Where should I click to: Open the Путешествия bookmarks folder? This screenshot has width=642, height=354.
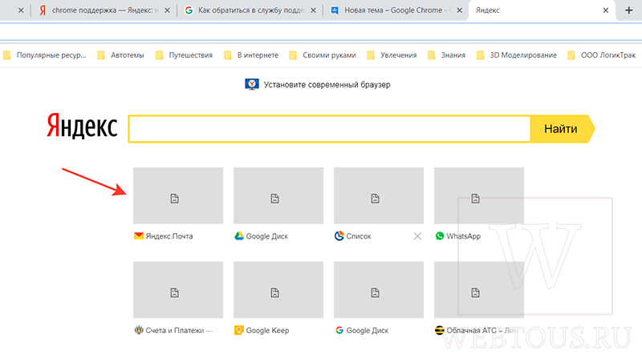tap(185, 55)
